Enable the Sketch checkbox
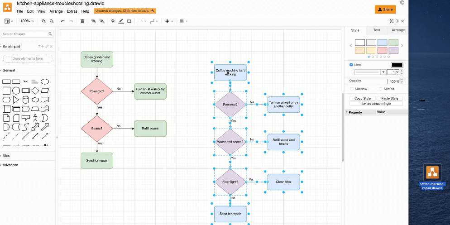Screen dimensions: 450x225 coord(380,89)
